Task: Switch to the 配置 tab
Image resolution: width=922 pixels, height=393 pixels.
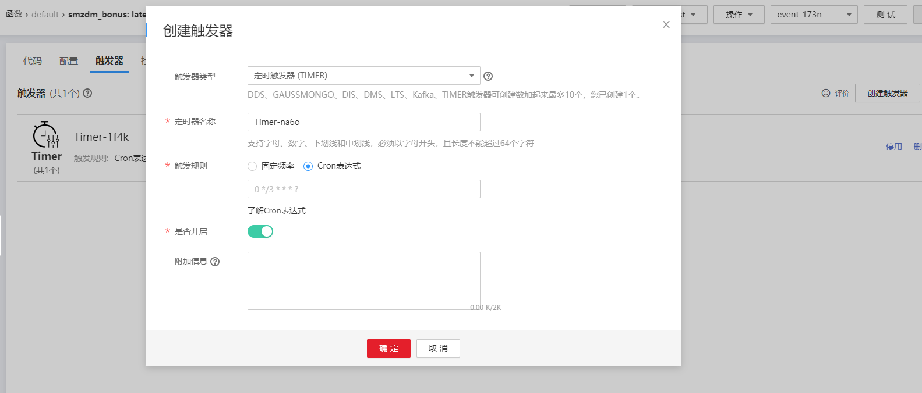Action: pos(69,60)
